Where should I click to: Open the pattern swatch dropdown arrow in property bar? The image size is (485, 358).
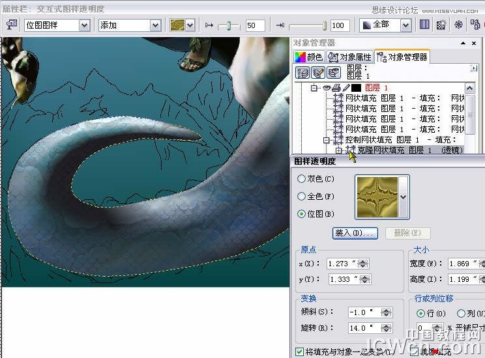point(190,25)
